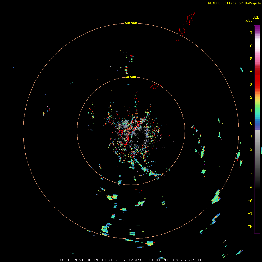Click the 7 dB value on color scale
The image size is (262, 262).
(x=251, y=33)
